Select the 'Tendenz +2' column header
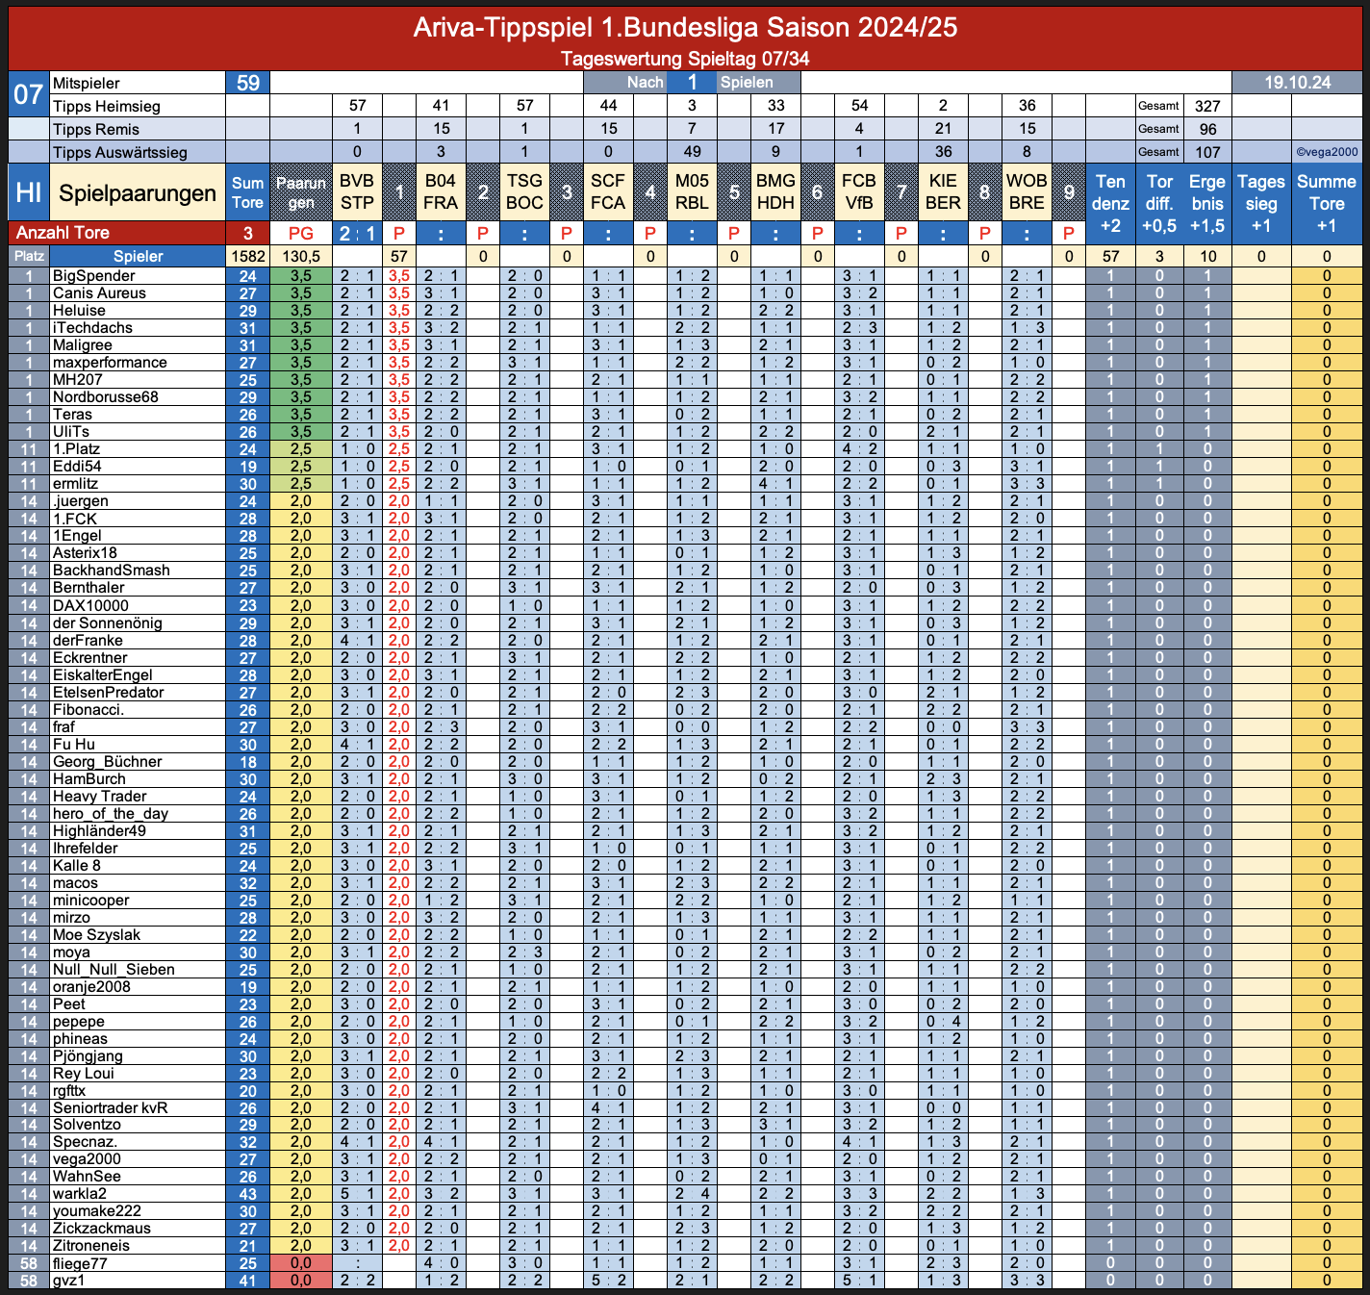1370x1295 pixels. [1110, 203]
